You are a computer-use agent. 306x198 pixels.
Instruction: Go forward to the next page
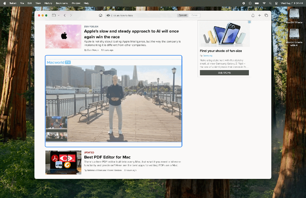(x=71, y=15)
